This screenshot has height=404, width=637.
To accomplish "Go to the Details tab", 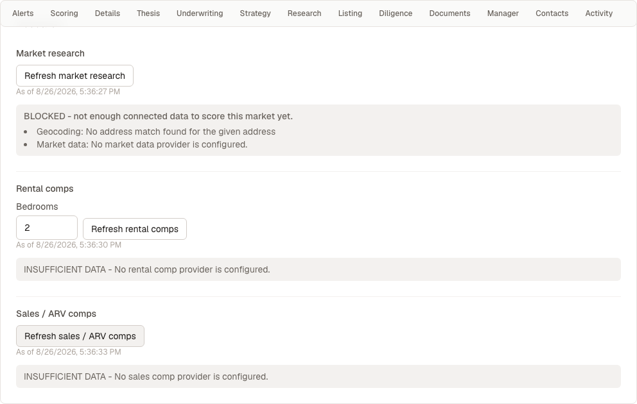I will click(107, 13).
